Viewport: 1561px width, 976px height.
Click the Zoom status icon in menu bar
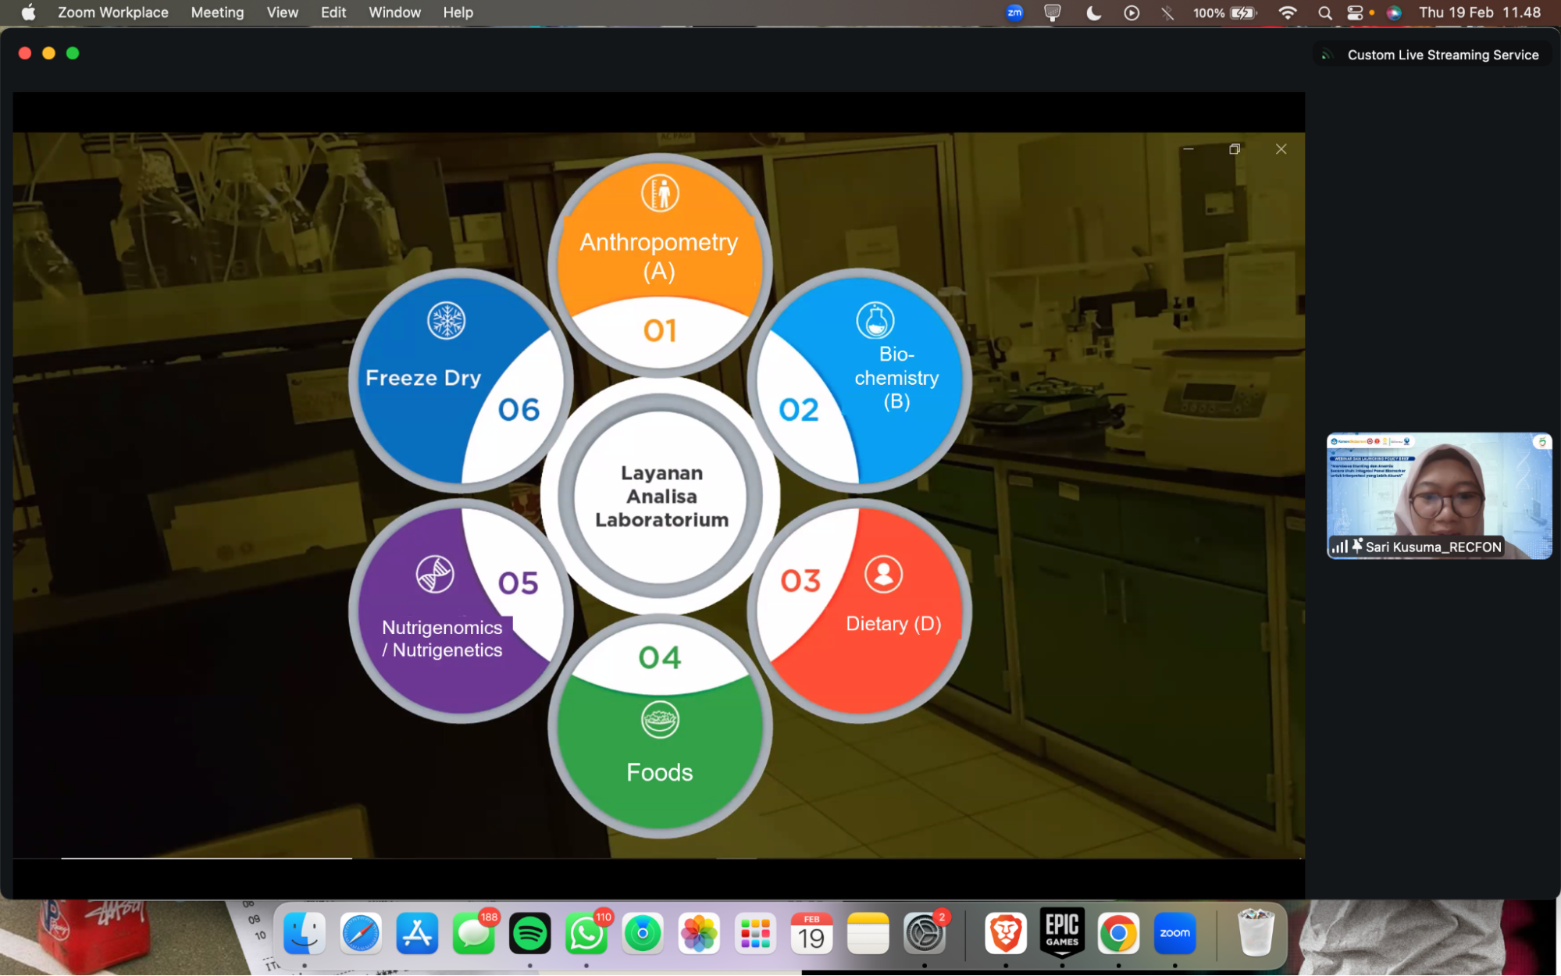point(1014,12)
